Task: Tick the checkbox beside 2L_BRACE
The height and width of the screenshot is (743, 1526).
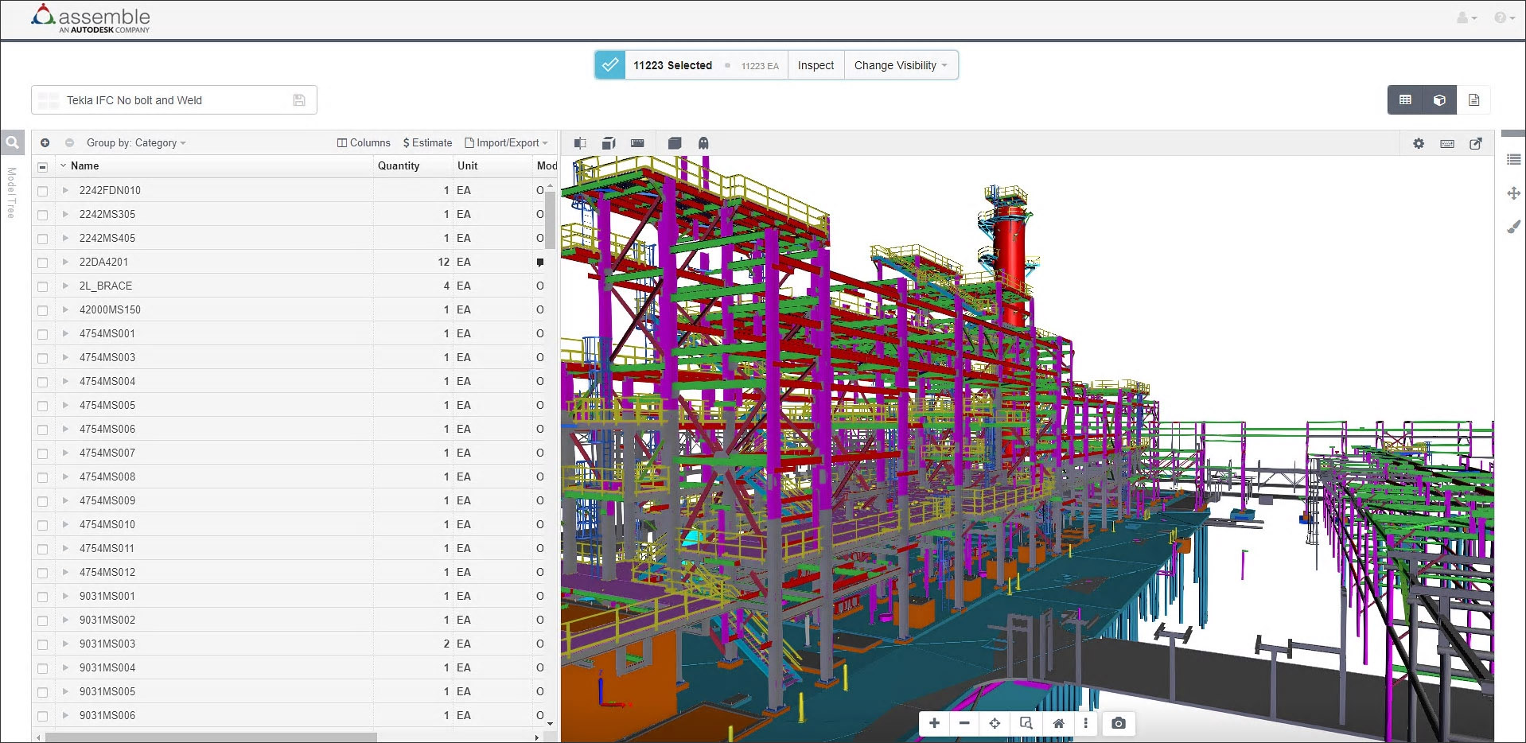Action: [x=43, y=286]
